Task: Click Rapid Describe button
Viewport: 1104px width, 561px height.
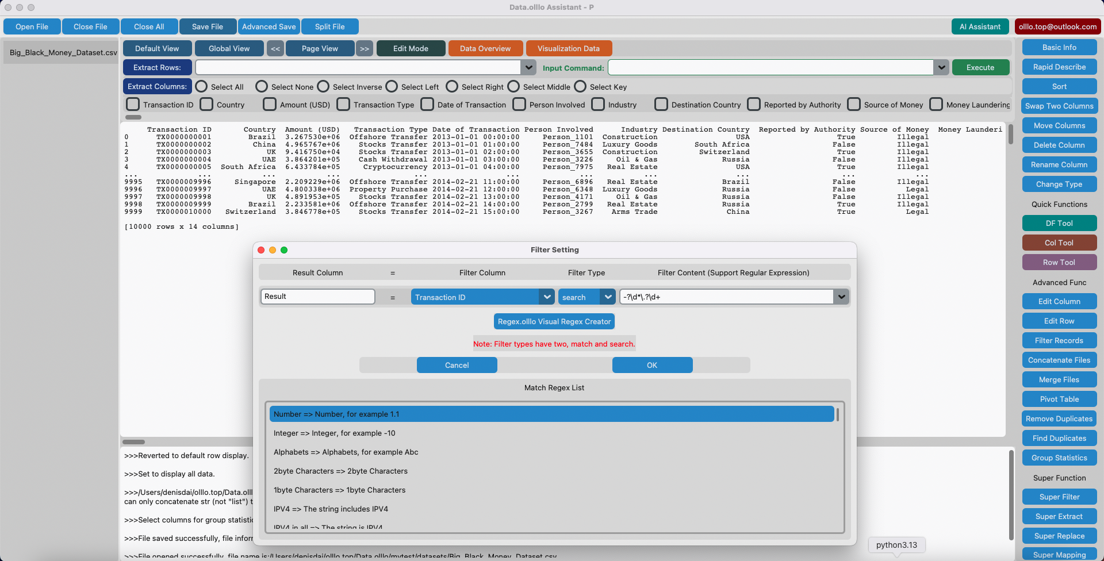Action: (x=1059, y=67)
